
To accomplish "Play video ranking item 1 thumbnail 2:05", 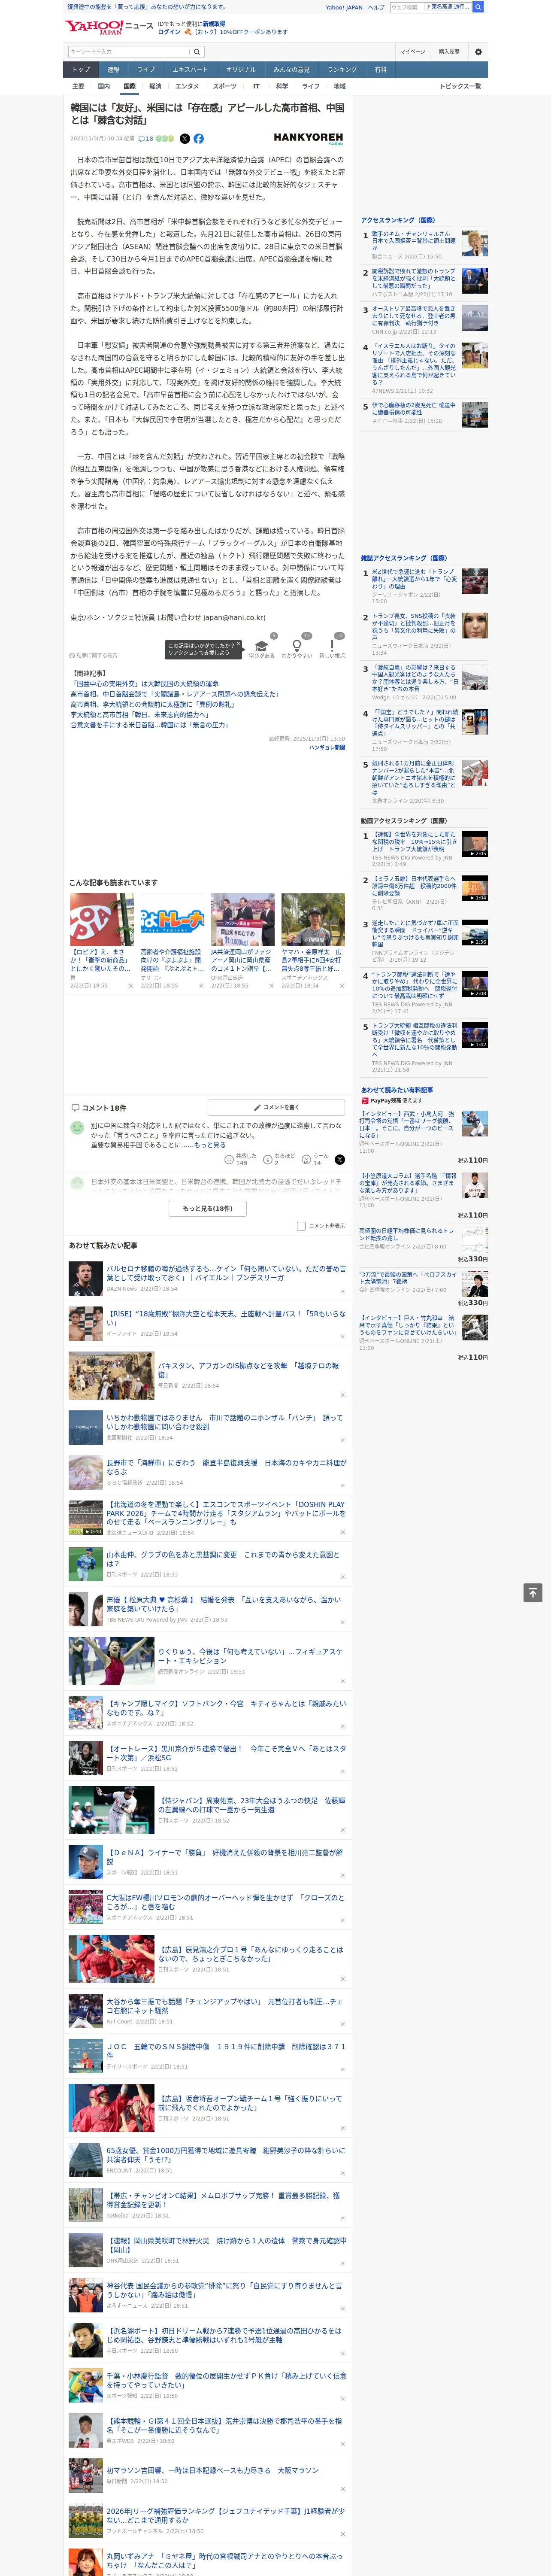I will click(475, 844).
